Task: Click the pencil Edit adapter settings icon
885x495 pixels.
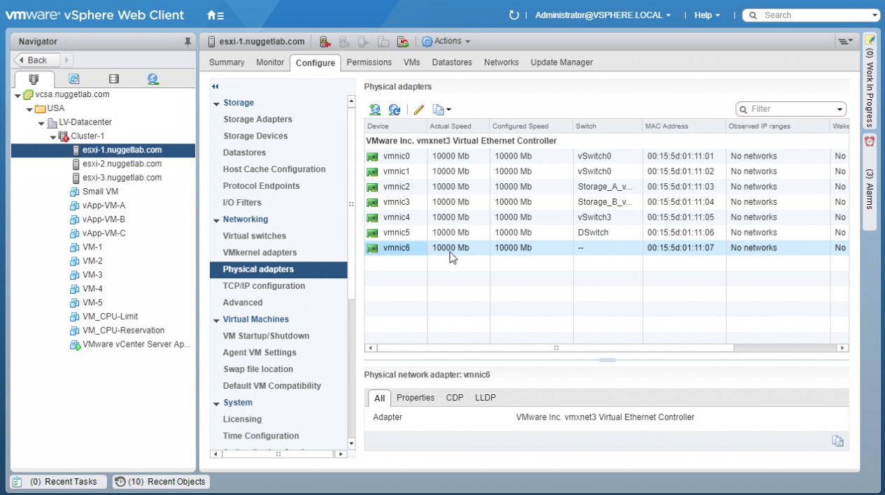Action: point(418,109)
